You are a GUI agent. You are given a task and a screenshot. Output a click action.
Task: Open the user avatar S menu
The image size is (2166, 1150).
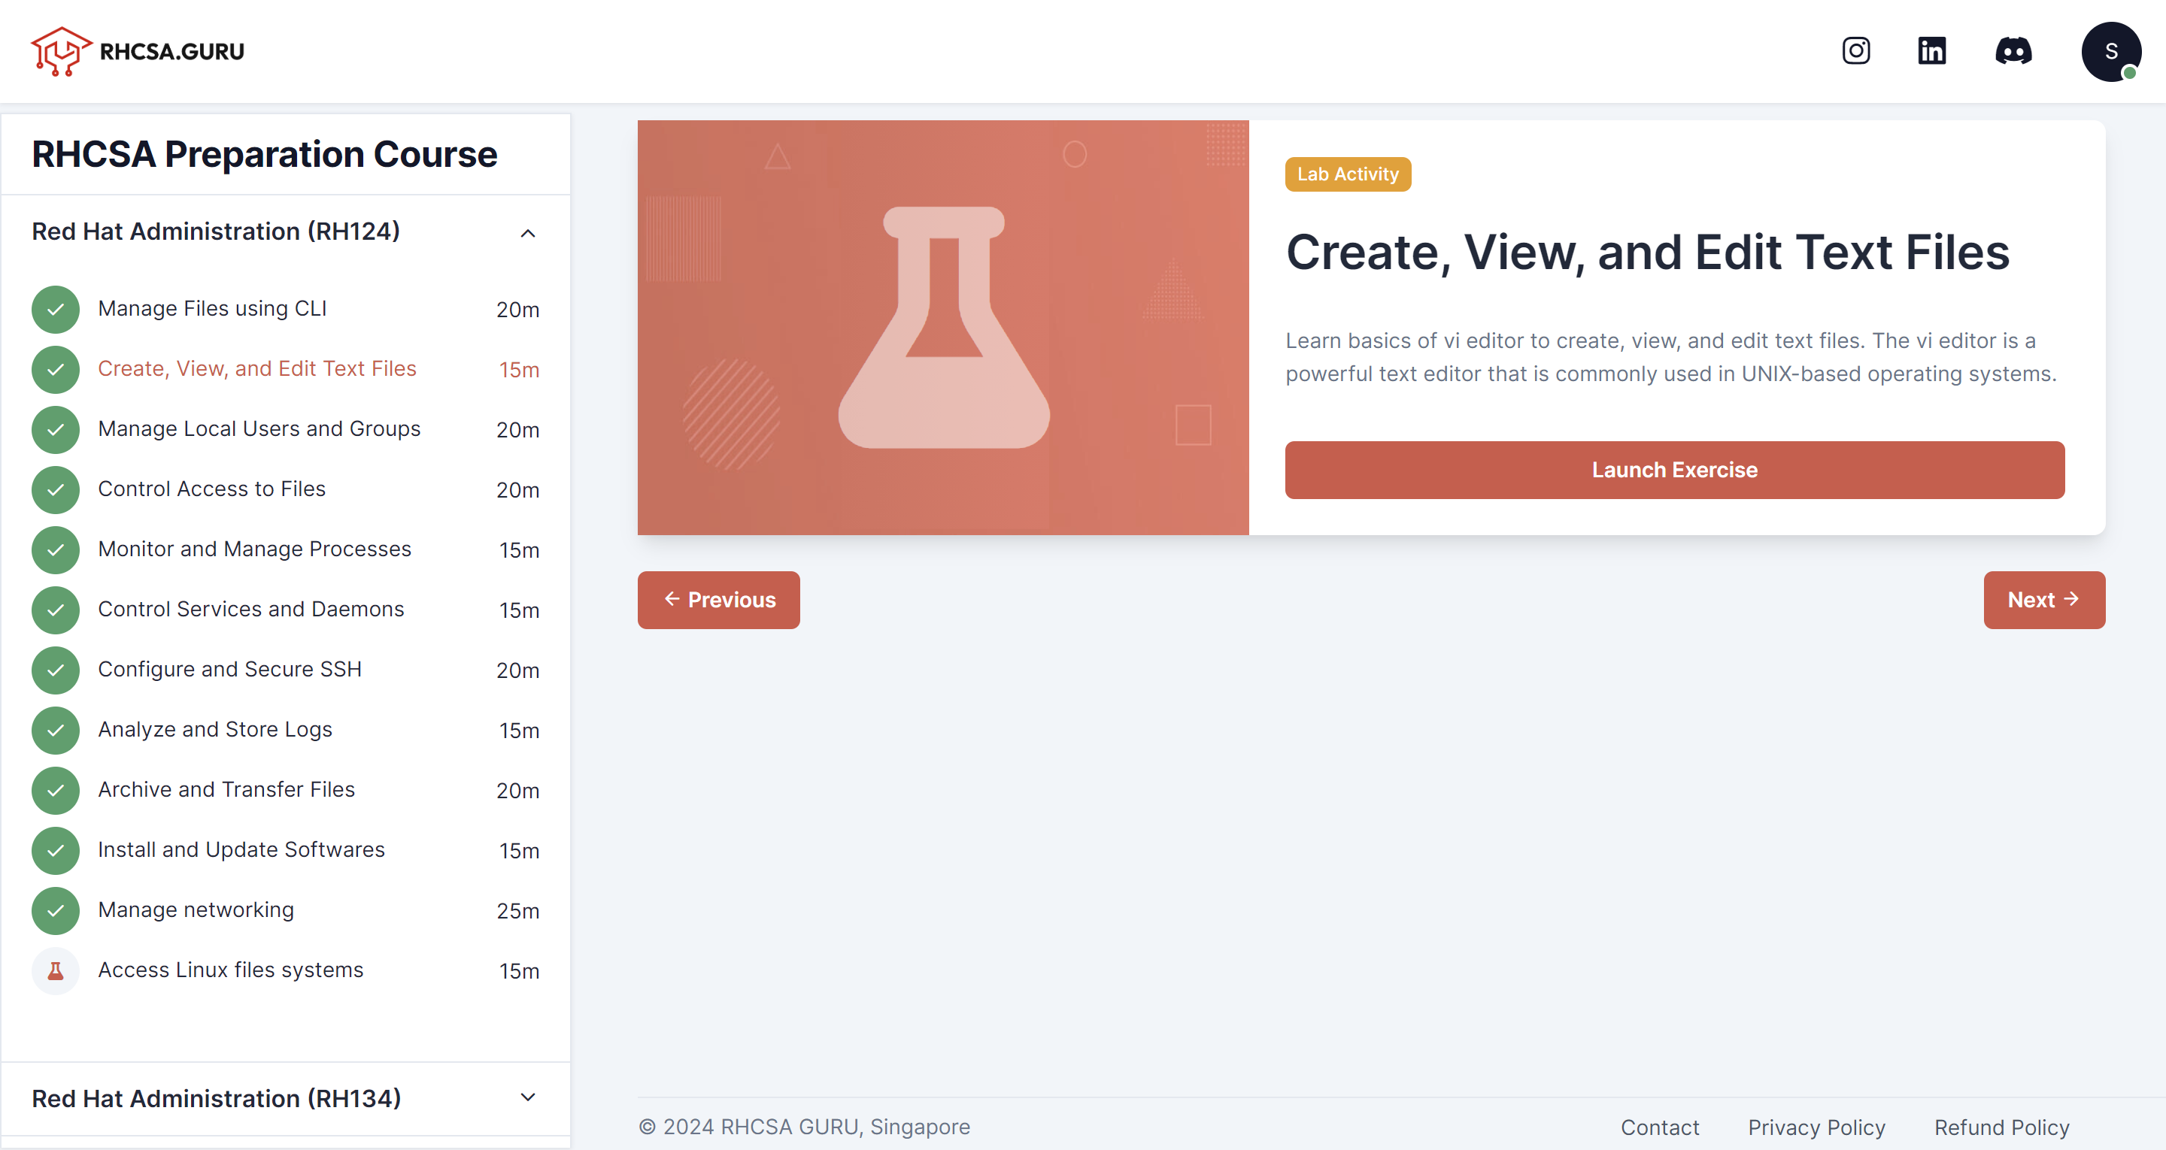(2110, 51)
